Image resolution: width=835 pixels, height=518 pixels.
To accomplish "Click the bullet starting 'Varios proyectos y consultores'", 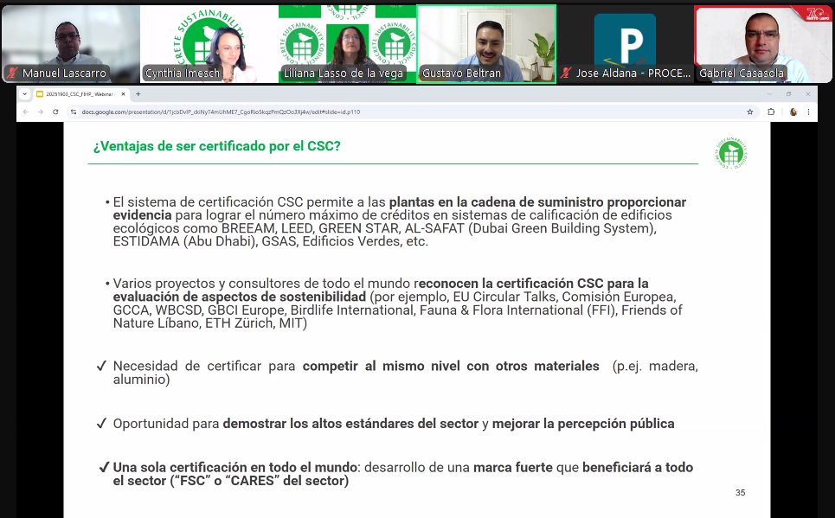I will (x=394, y=303).
